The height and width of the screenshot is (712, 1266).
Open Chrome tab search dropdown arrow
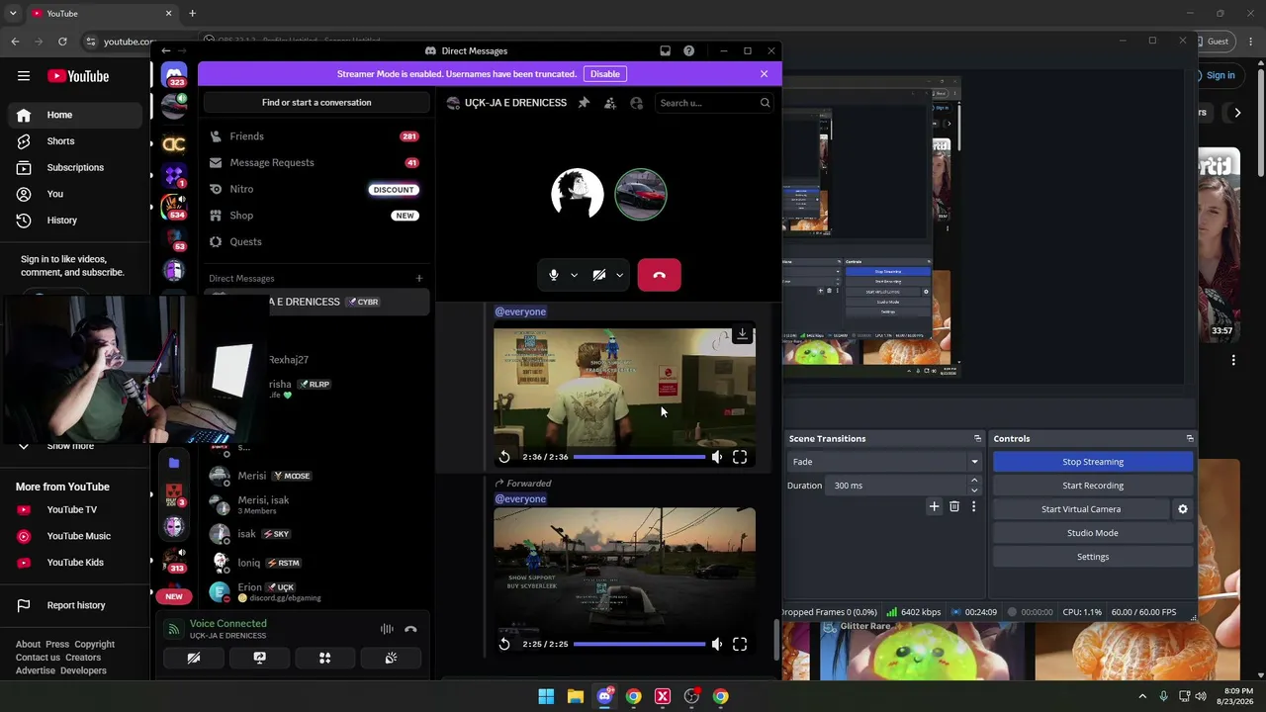coord(13,14)
